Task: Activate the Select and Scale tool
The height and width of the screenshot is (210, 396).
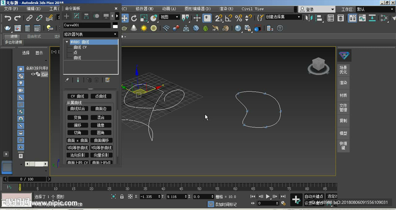Action: point(144,18)
